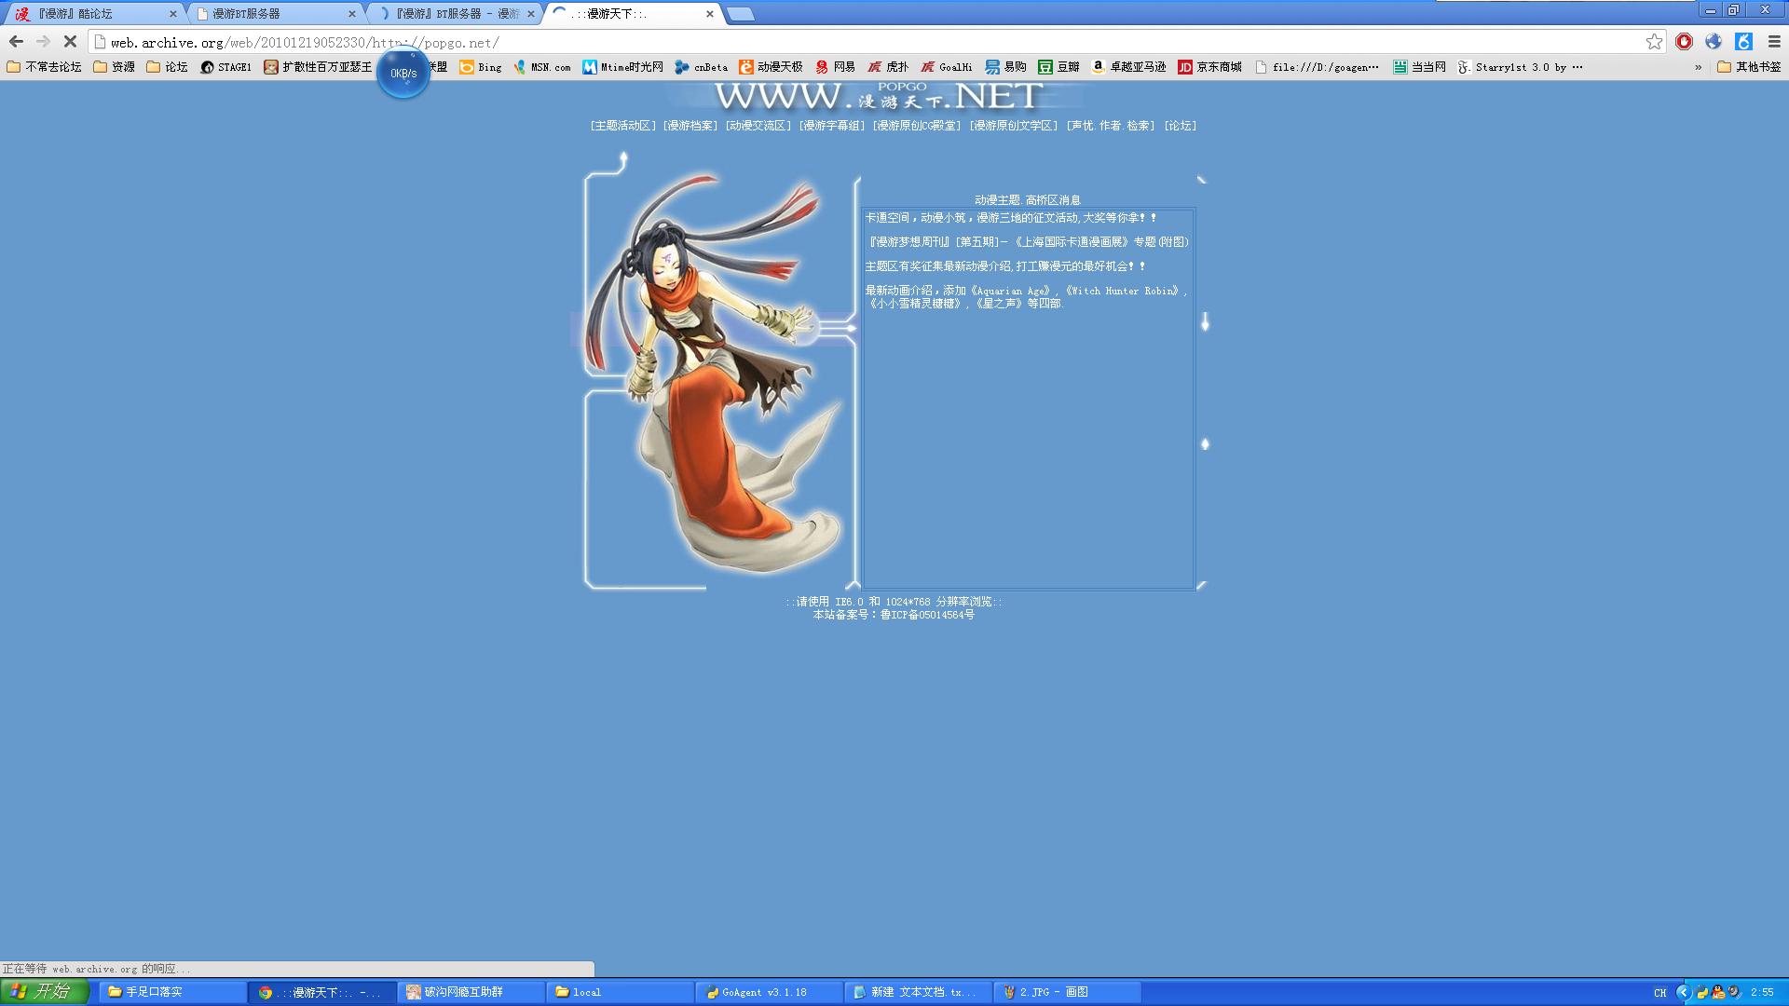Image resolution: width=1789 pixels, height=1006 pixels.
Task: Read the 卡通空间 征文活动 news item
Action: tap(1011, 218)
